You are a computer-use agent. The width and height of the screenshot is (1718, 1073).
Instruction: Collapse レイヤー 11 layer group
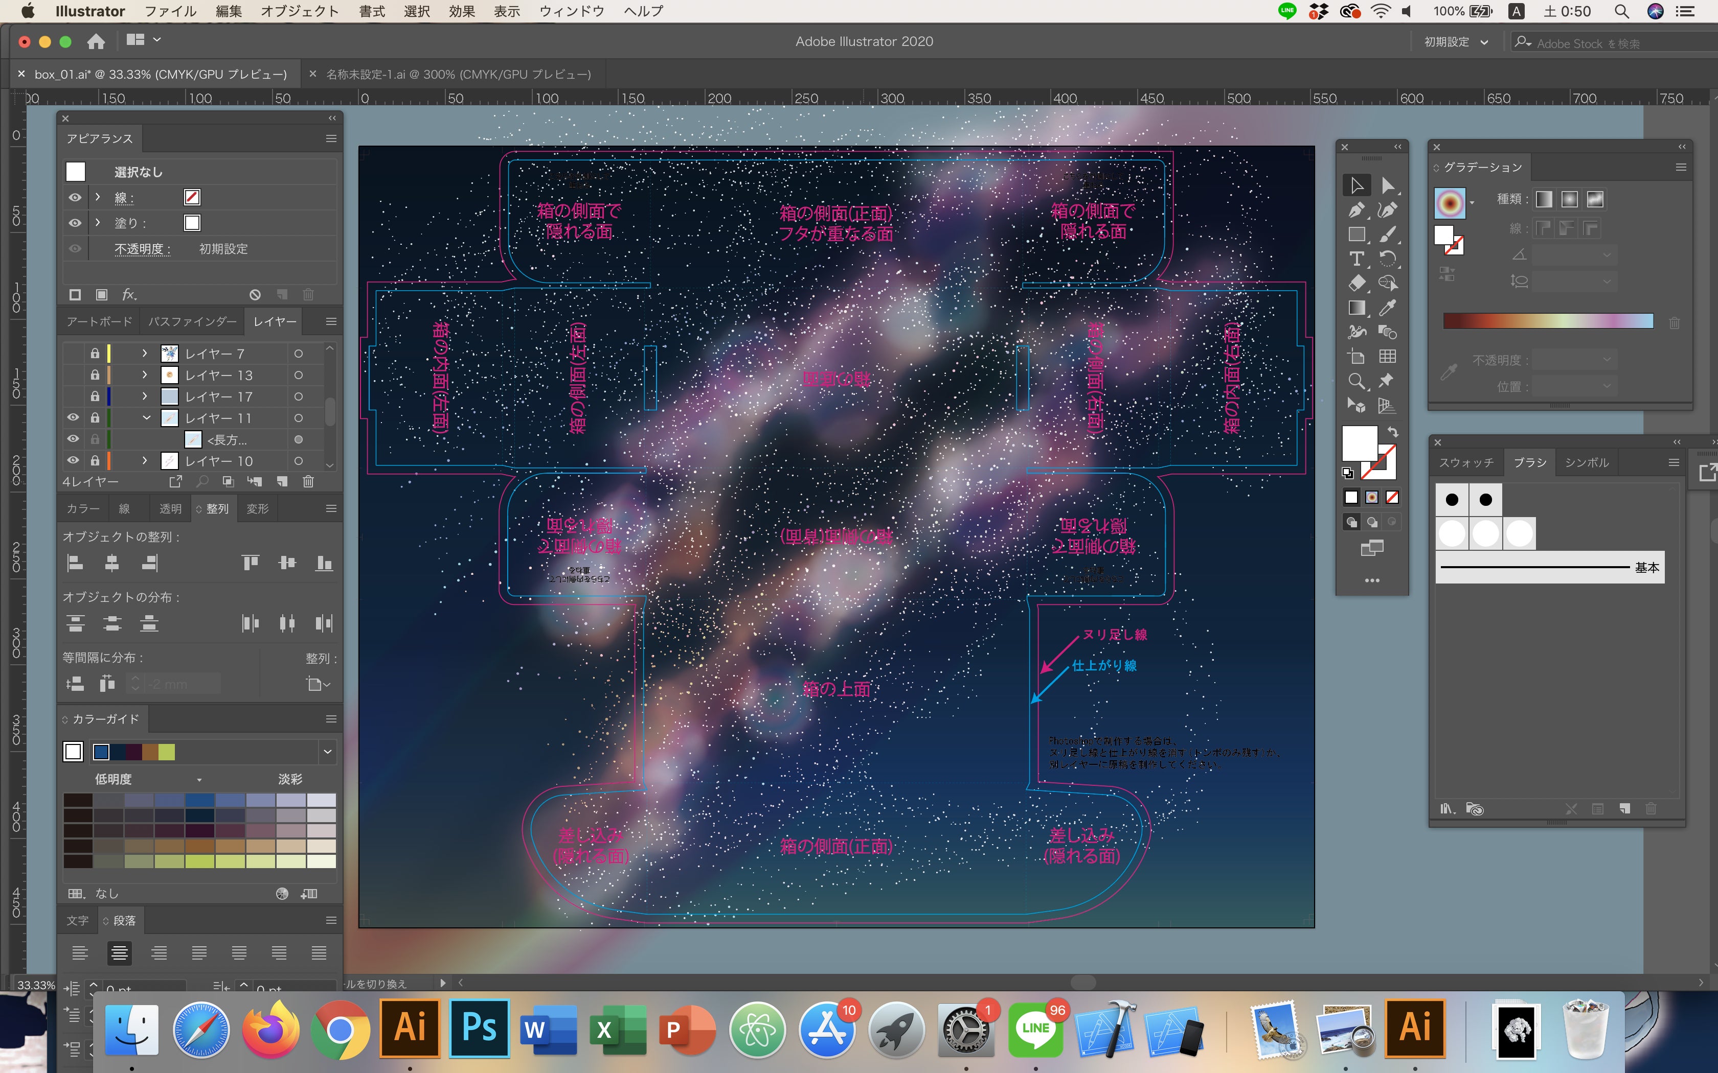click(x=146, y=418)
